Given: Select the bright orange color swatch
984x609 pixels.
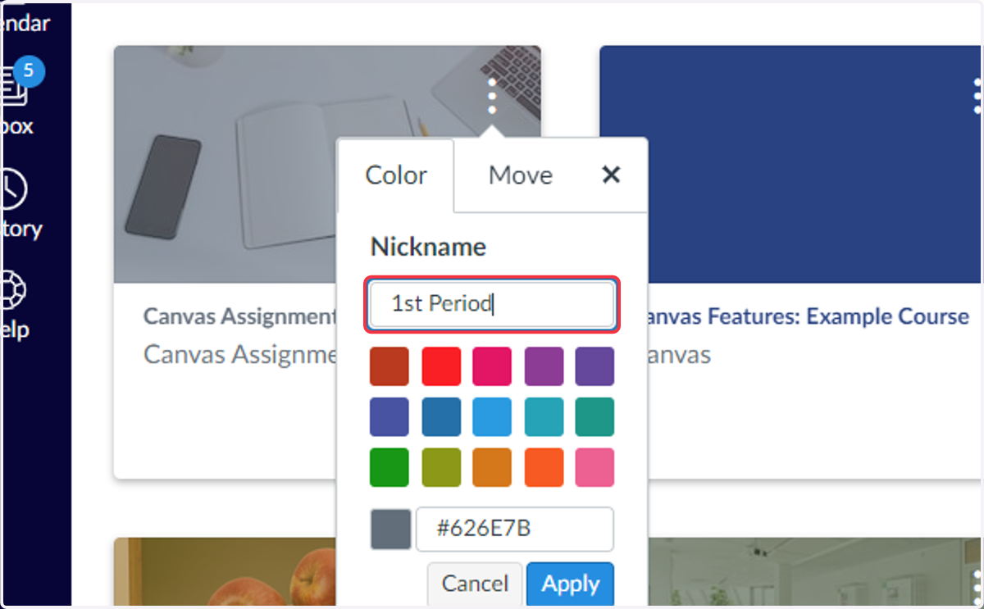Looking at the screenshot, I should pos(544,468).
